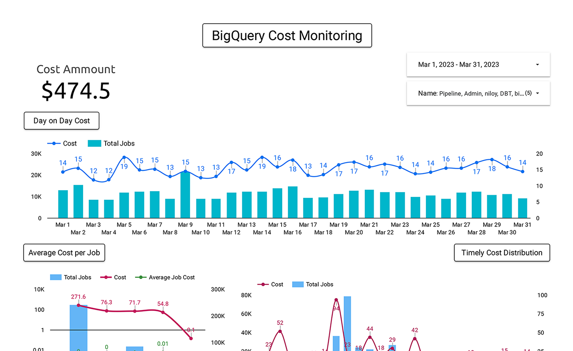This screenshot has width=573, height=351.
Task: Click the cost peak labeled 44
Action: 370,337
